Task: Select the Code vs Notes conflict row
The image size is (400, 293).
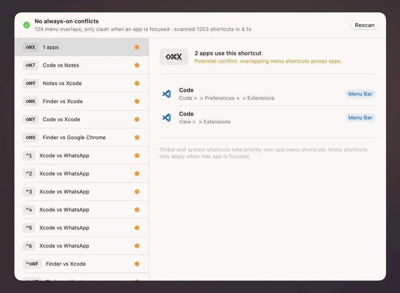Action: (x=81, y=65)
